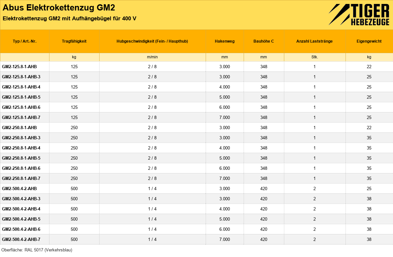The image size is (393, 257).
Task: Select article GM2-500.4-2-AHB-6
Action: pyautogui.click(x=21, y=229)
